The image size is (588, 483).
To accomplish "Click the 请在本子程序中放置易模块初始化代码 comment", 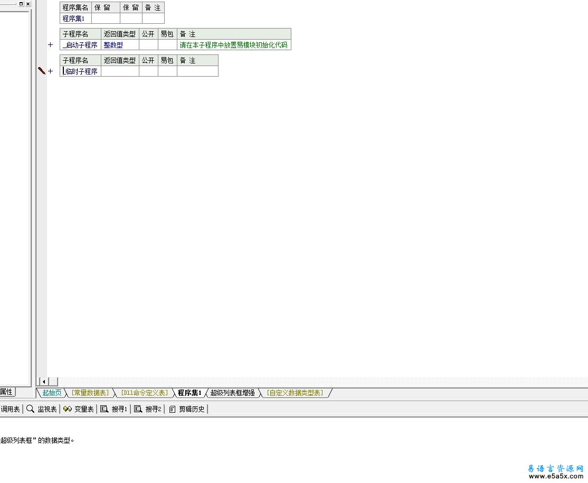I will [234, 45].
